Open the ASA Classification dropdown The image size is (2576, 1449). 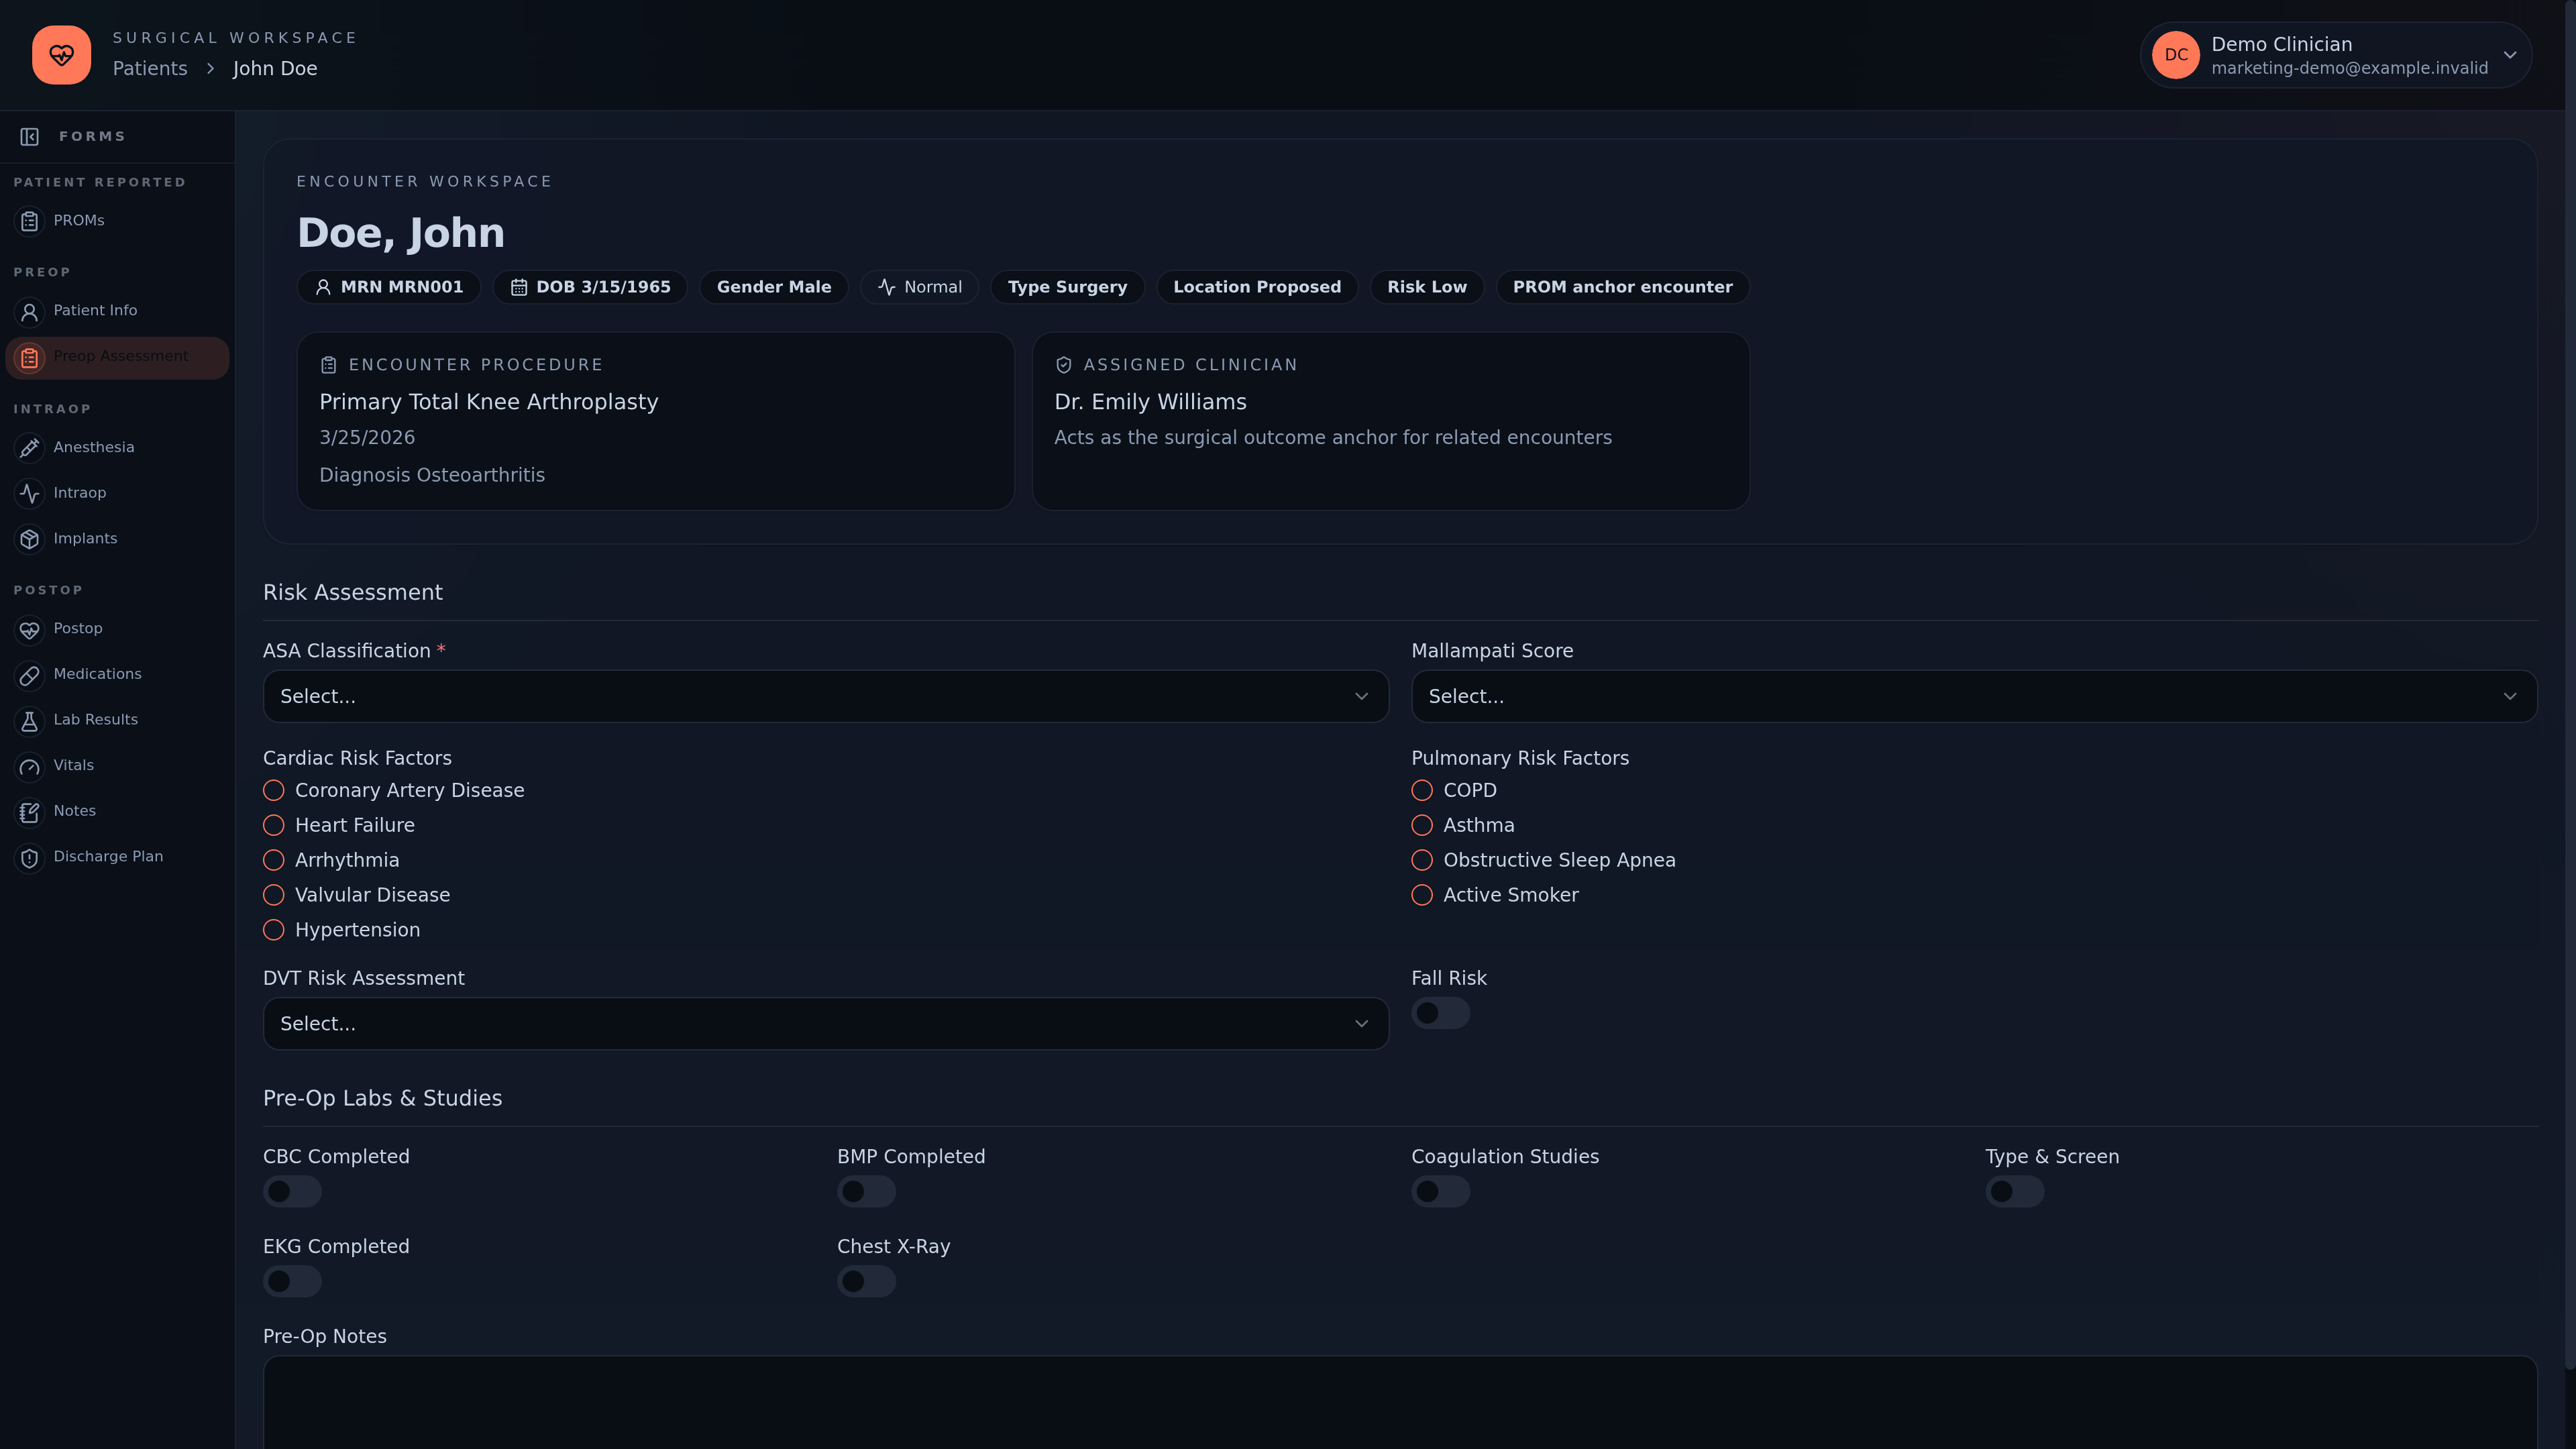click(826, 696)
